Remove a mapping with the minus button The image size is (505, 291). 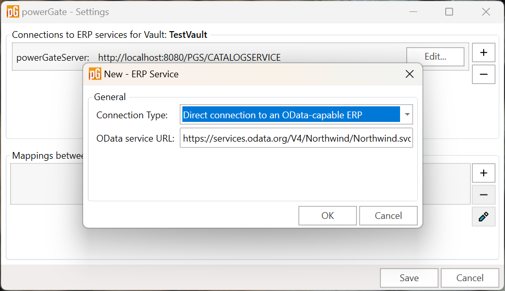pyautogui.click(x=483, y=195)
